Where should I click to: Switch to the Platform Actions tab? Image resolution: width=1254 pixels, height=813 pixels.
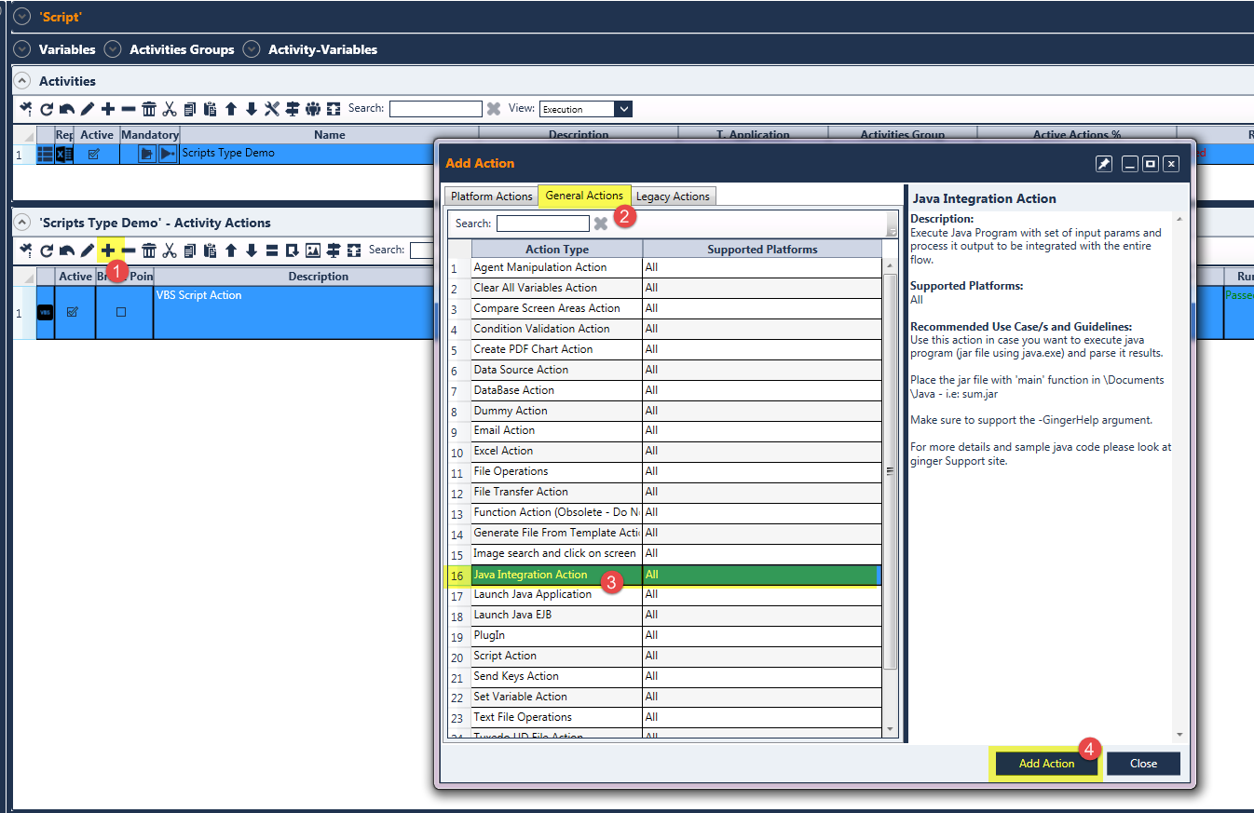[x=491, y=196]
